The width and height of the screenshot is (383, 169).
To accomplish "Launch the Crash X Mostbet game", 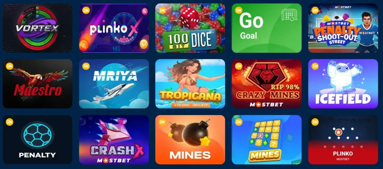I will (114, 140).
